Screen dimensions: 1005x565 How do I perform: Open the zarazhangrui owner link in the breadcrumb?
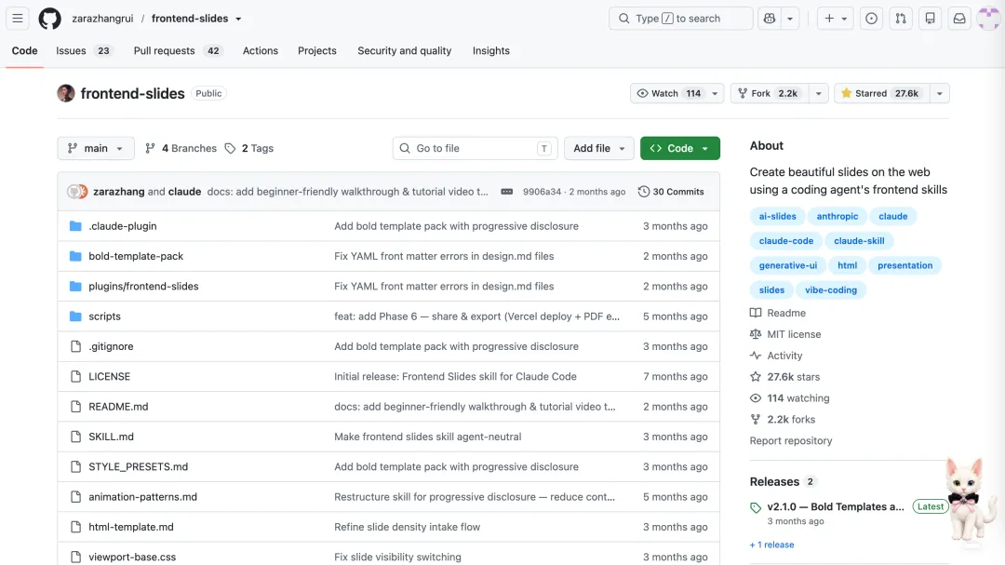click(102, 19)
